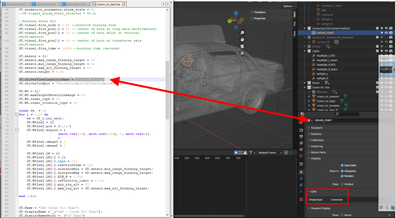Toggle the Renders visibility checkbox
Image resolution: width=395 pixels, height=218 pixels.
tap(342, 176)
